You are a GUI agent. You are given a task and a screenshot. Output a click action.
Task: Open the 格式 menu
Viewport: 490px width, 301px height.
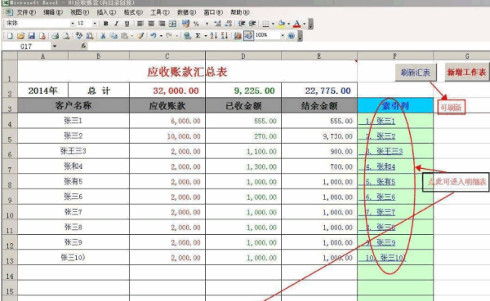tap(133, 12)
